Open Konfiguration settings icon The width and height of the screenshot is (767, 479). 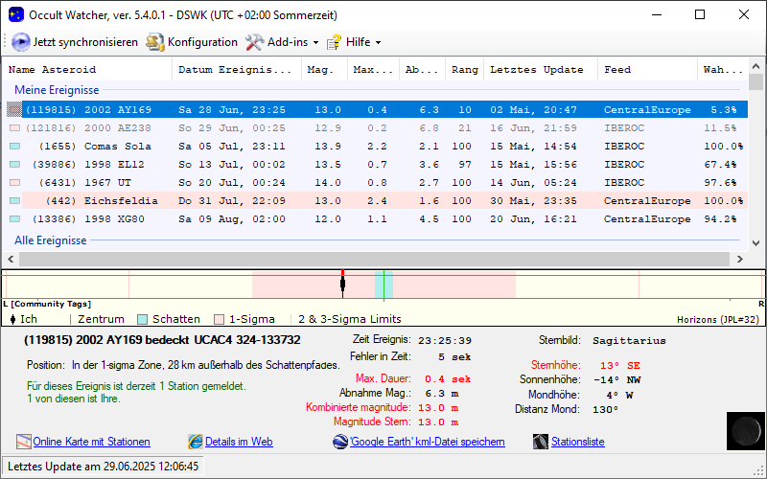pos(155,42)
